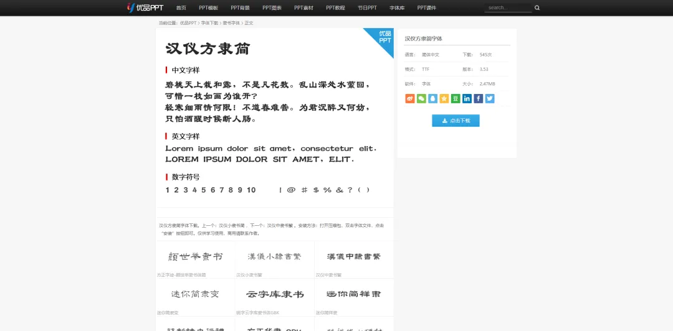Click the 汉仪方隶简字体 sidebar heading
Screen dimensions: 673x331
423,39
